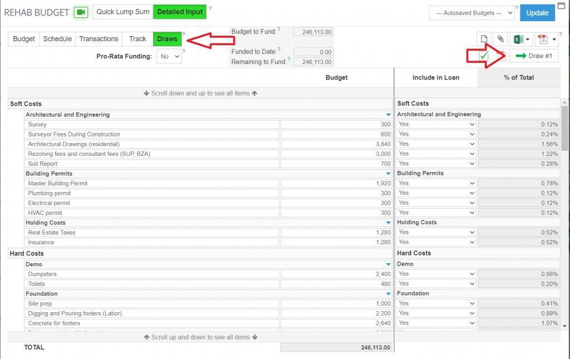This screenshot has height=359, width=570.
Task: Open the Transactions tab
Action: 99,39
